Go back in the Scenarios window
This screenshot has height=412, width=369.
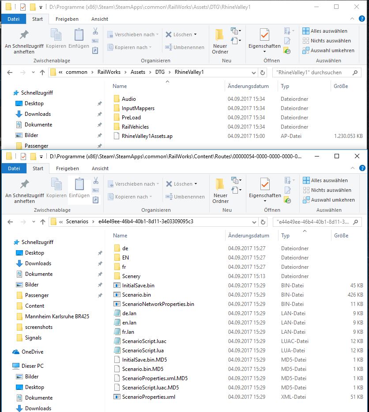point(10,222)
